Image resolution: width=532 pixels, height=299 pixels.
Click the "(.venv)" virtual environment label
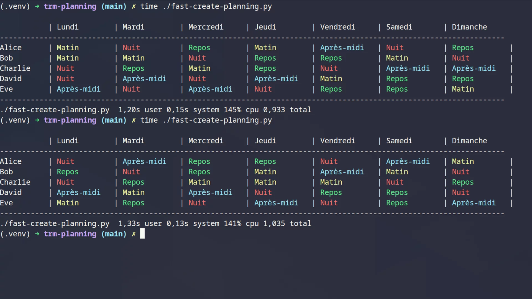(15, 6)
